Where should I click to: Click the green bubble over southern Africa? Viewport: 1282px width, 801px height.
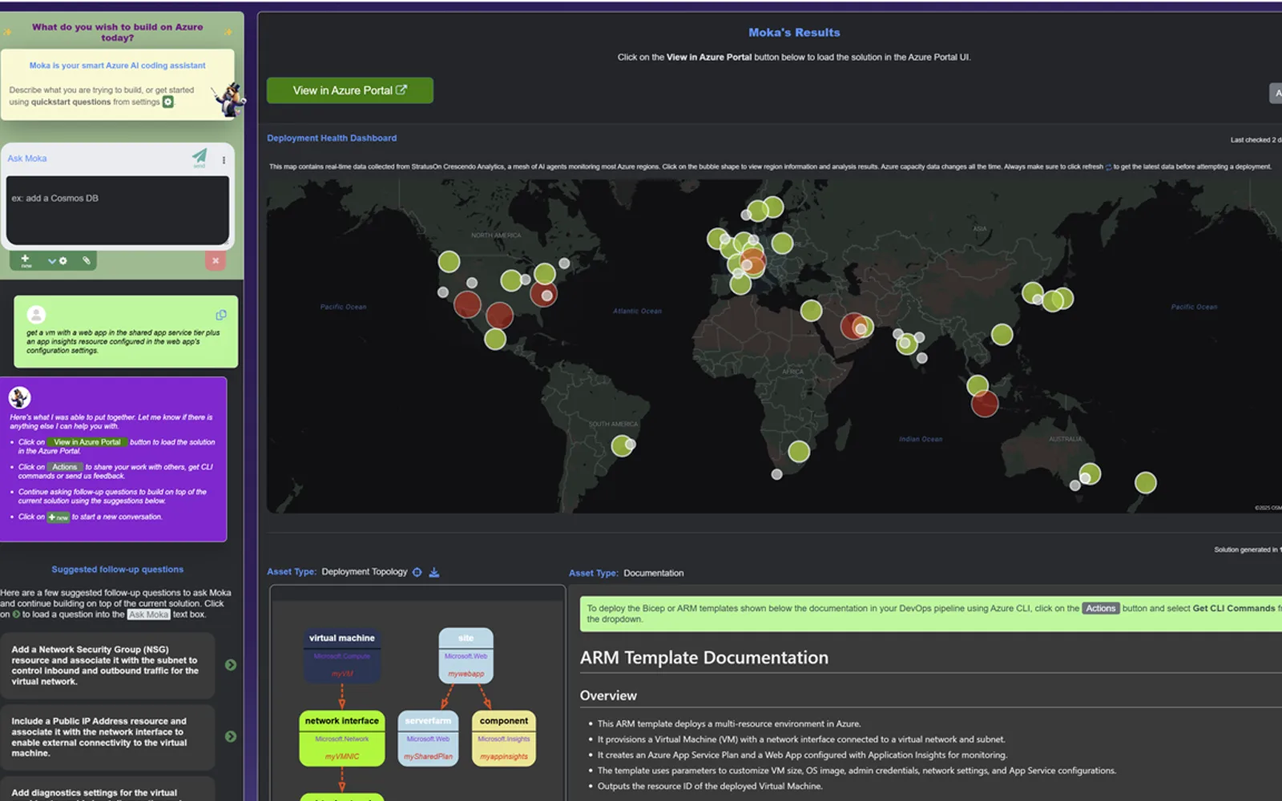tap(799, 452)
